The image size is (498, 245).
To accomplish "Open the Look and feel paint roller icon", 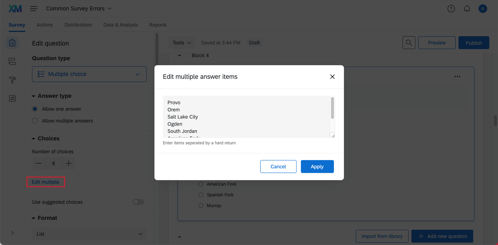I will click(x=12, y=80).
